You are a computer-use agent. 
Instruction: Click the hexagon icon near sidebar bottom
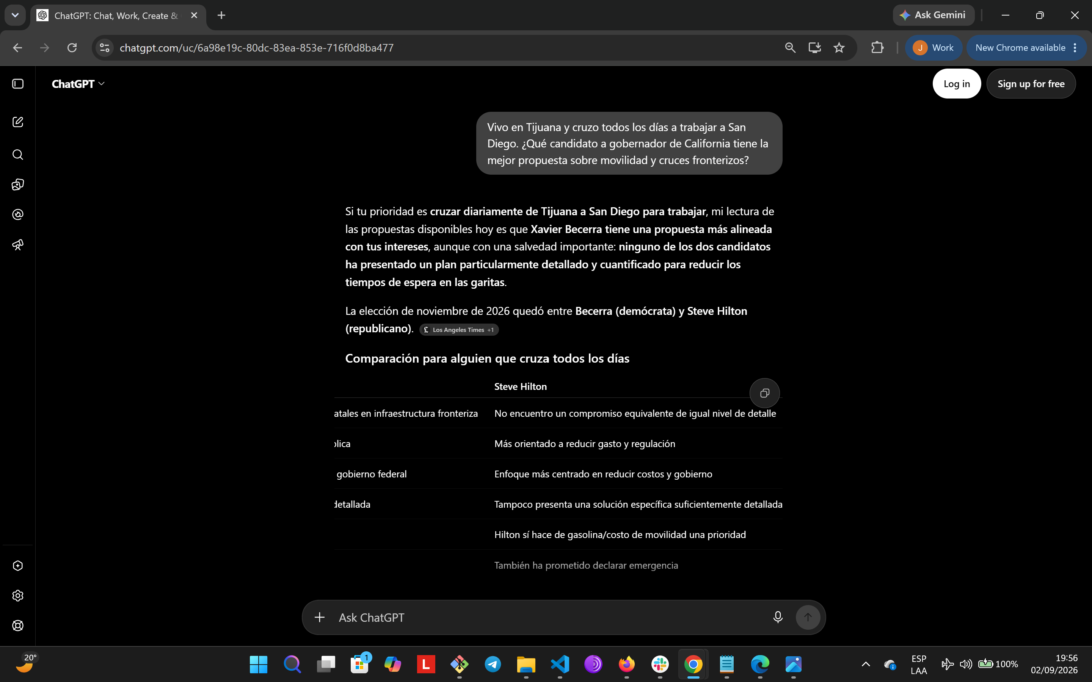pos(17,566)
